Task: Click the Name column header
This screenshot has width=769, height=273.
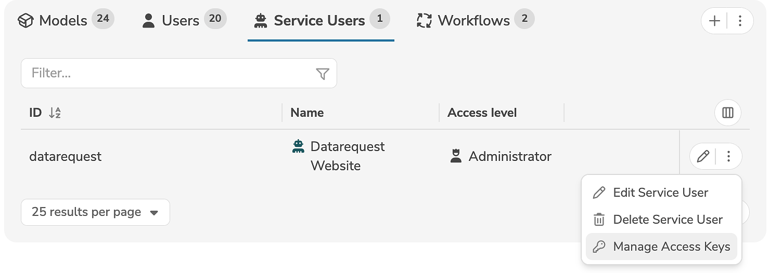Action: (x=307, y=113)
